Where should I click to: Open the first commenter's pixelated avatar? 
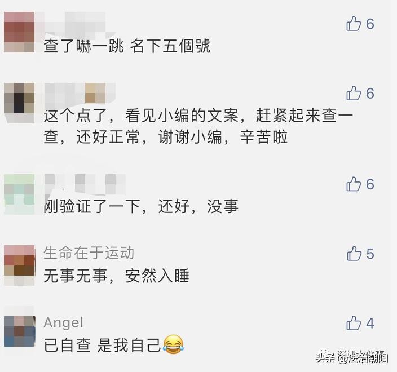[19, 32]
